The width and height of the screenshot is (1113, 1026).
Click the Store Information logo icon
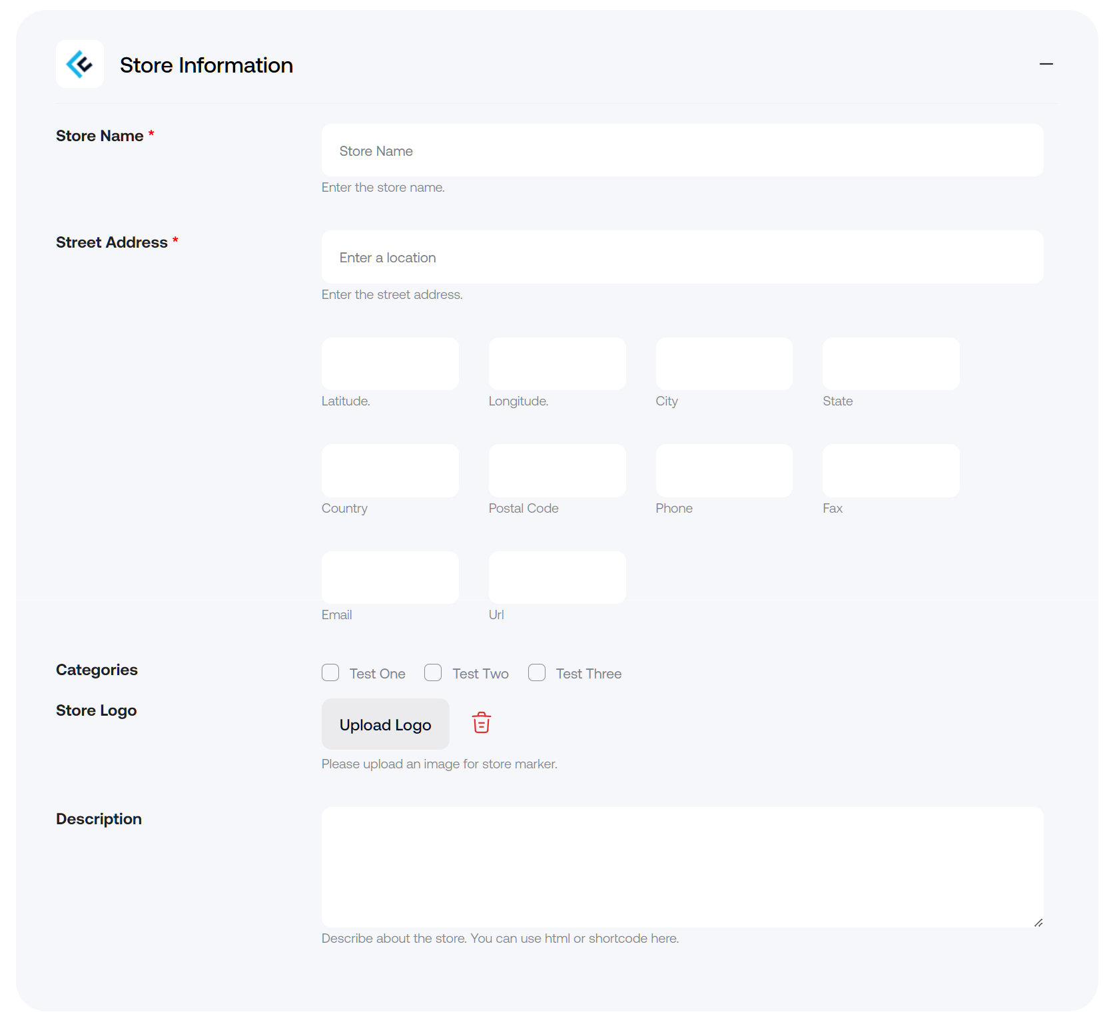click(80, 64)
